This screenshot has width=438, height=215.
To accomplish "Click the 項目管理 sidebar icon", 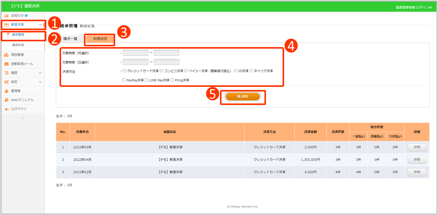I will [7, 55].
